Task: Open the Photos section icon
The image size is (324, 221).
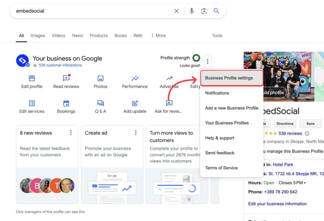Action: 100,77
